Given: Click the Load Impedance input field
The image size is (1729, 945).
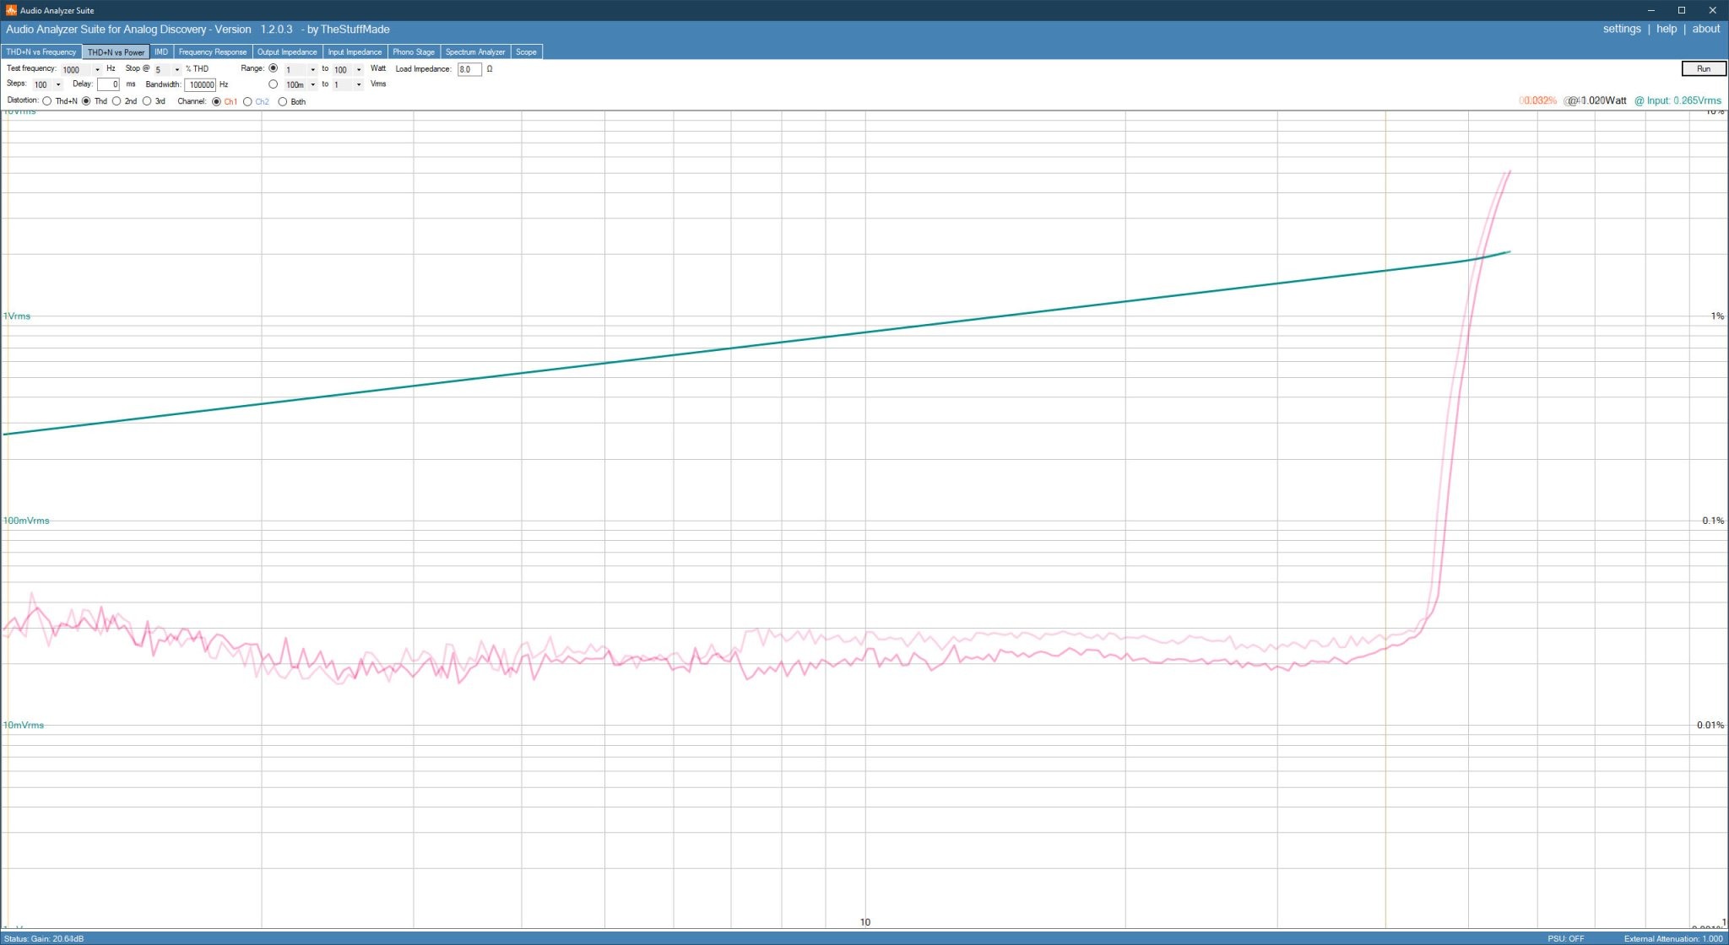Looking at the screenshot, I should (469, 69).
